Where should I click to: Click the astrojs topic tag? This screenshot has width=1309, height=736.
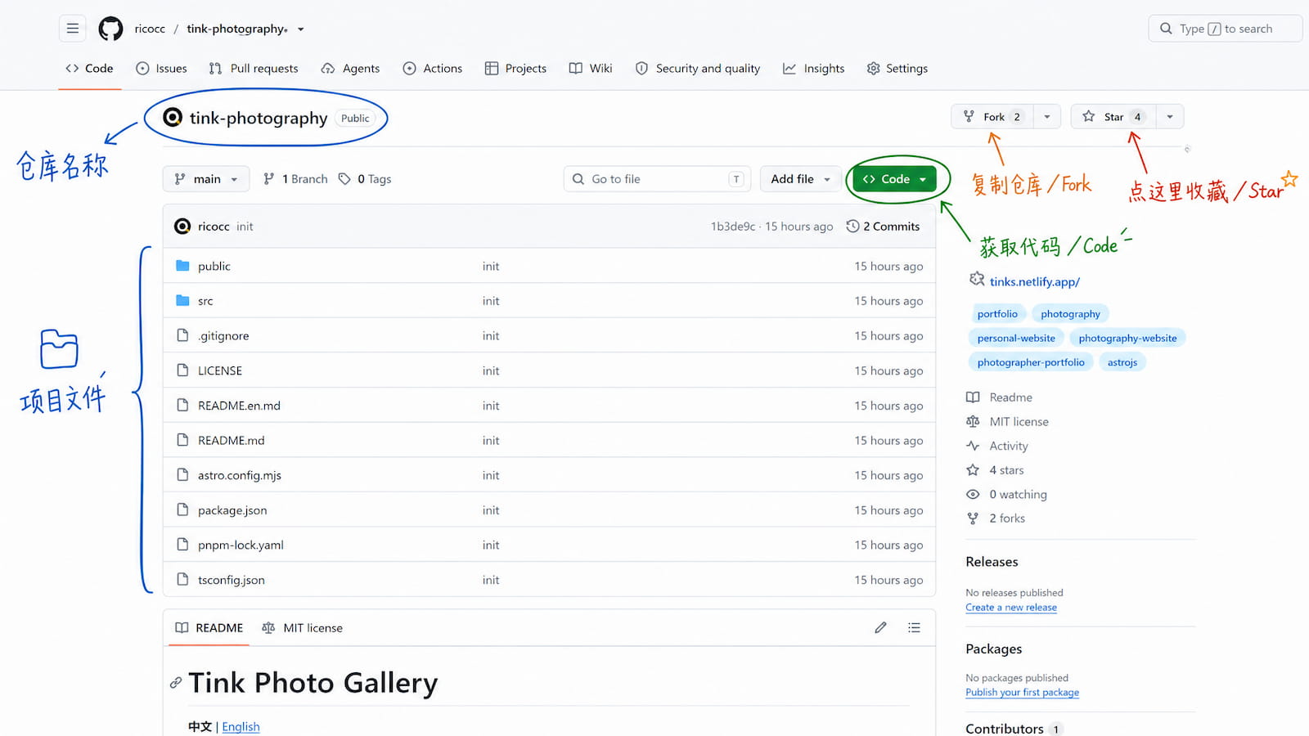tap(1122, 362)
